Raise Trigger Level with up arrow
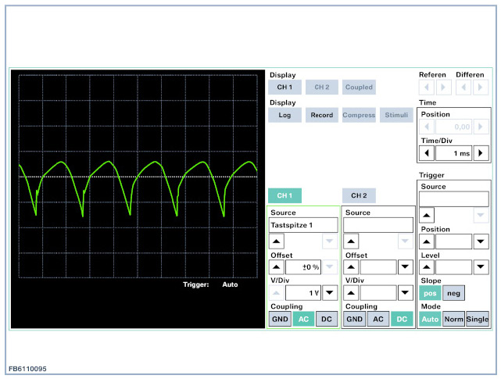501x379 pixels. click(x=428, y=267)
